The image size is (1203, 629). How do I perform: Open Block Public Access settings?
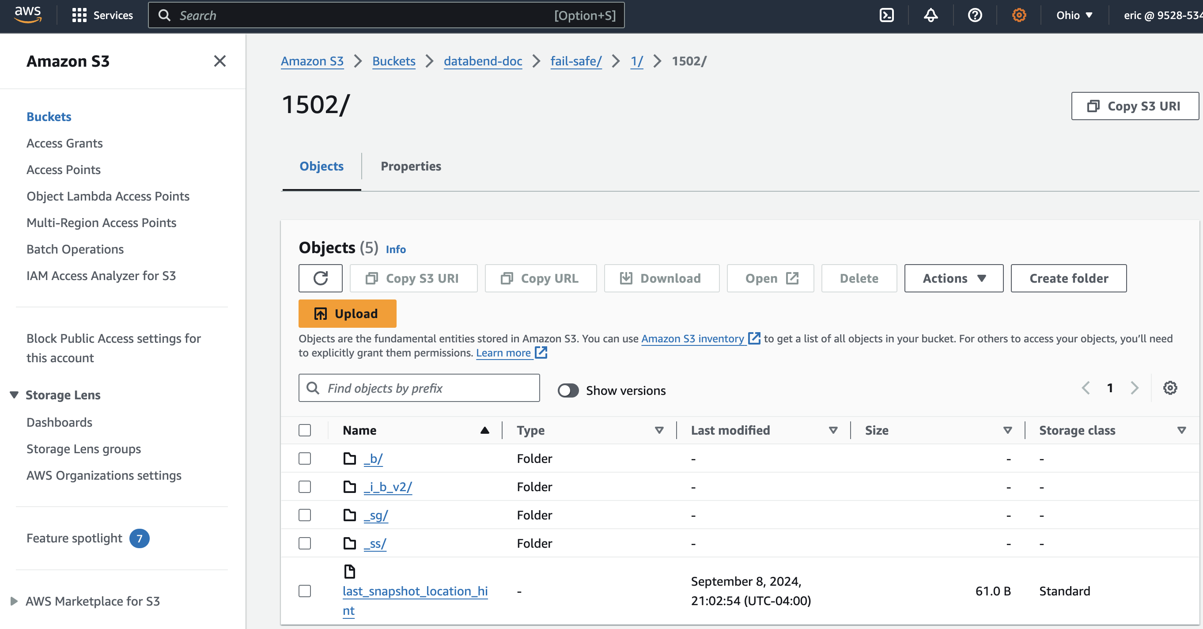(x=113, y=349)
